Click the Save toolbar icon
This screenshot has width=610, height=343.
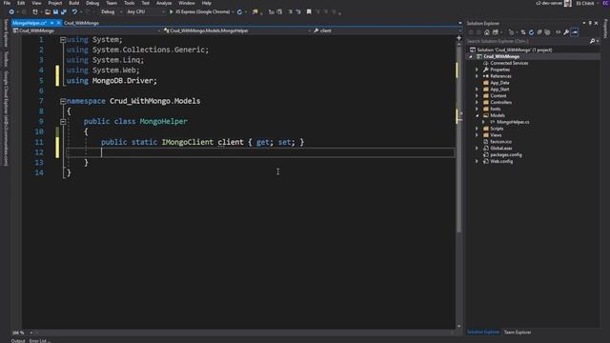click(x=55, y=12)
